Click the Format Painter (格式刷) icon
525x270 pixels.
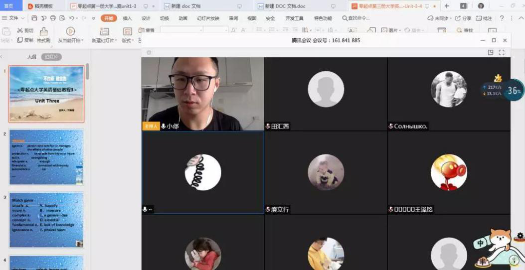pyautogui.click(x=44, y=31)
